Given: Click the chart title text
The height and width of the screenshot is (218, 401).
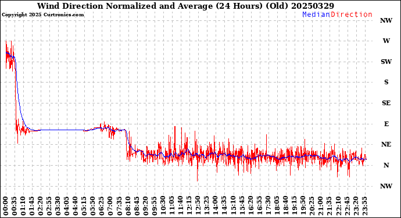Looking at the screenshot, I should point(185,6).
